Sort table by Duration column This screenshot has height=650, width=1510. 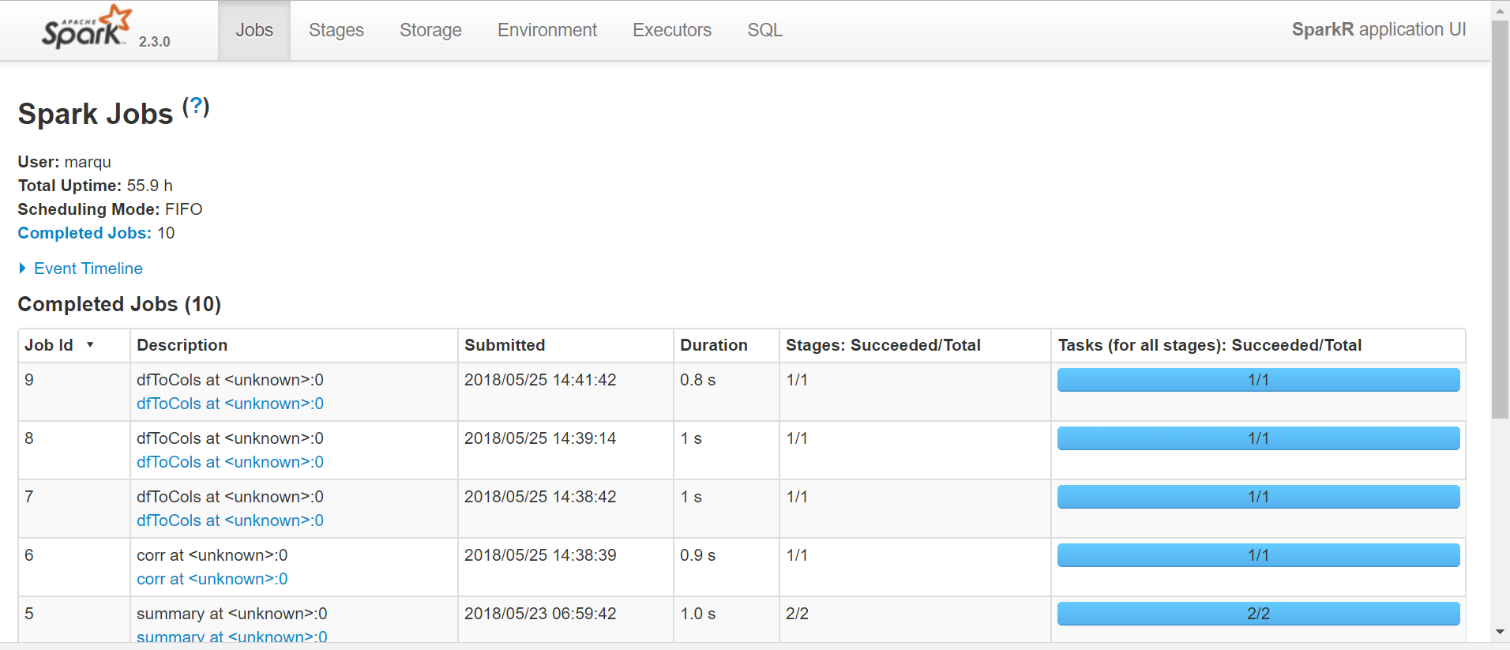727,345
